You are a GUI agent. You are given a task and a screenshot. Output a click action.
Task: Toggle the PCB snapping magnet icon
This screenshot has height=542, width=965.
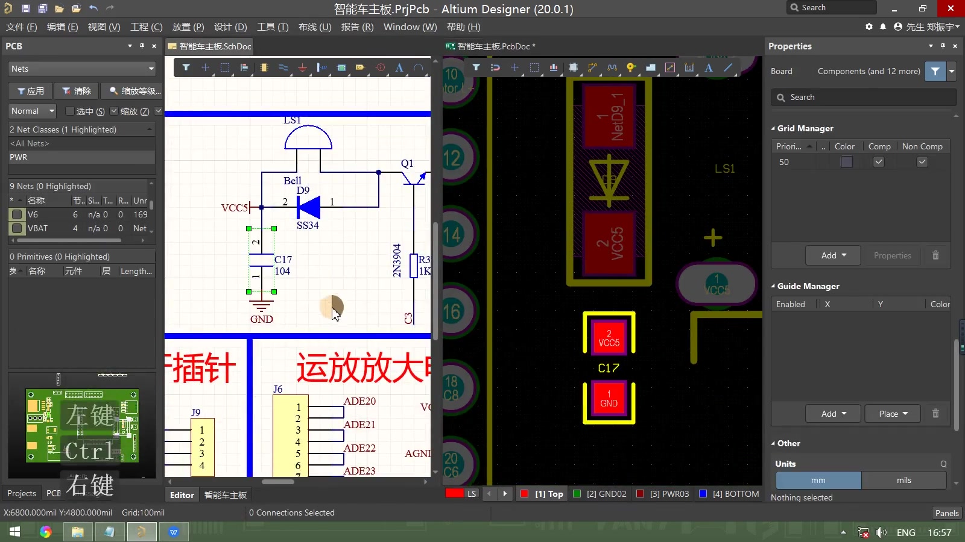tap(495, 67)
